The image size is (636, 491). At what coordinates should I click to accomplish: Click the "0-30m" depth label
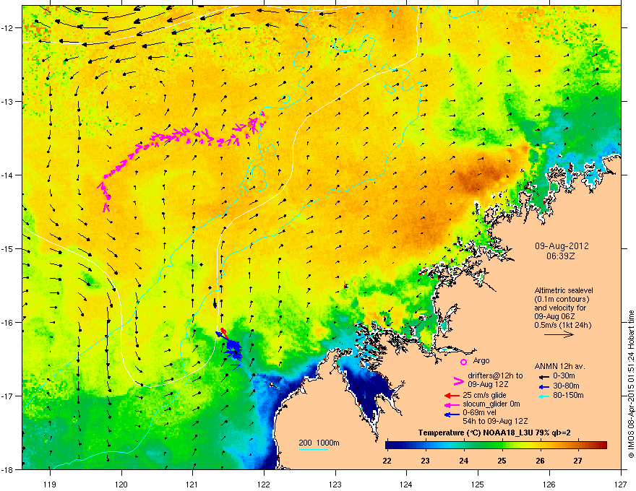(564, 376)
